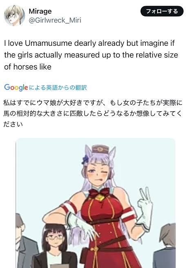Viewport: 191px width, 268px height.
Task: Click the blue flower hair ornament
Action: point(85,160)
